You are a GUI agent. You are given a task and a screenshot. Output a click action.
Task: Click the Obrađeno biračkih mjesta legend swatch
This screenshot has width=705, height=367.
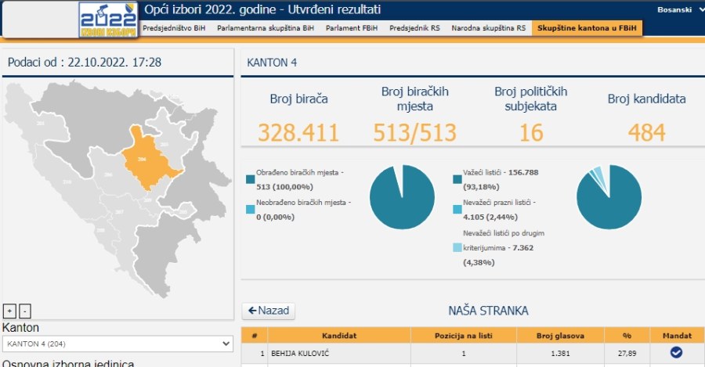pos(250,179)
